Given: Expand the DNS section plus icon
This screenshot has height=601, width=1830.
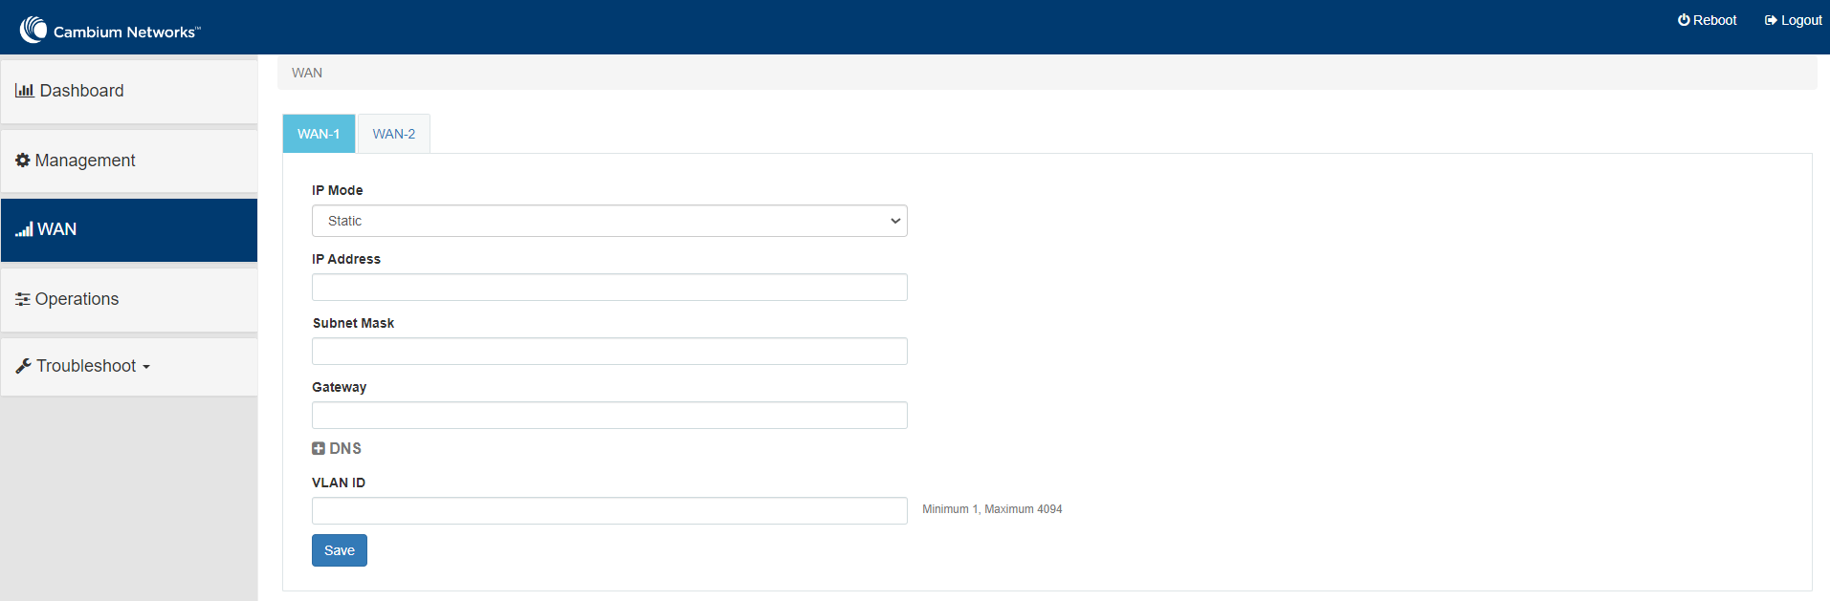Looking at the screenshot, I should (319, 448).
